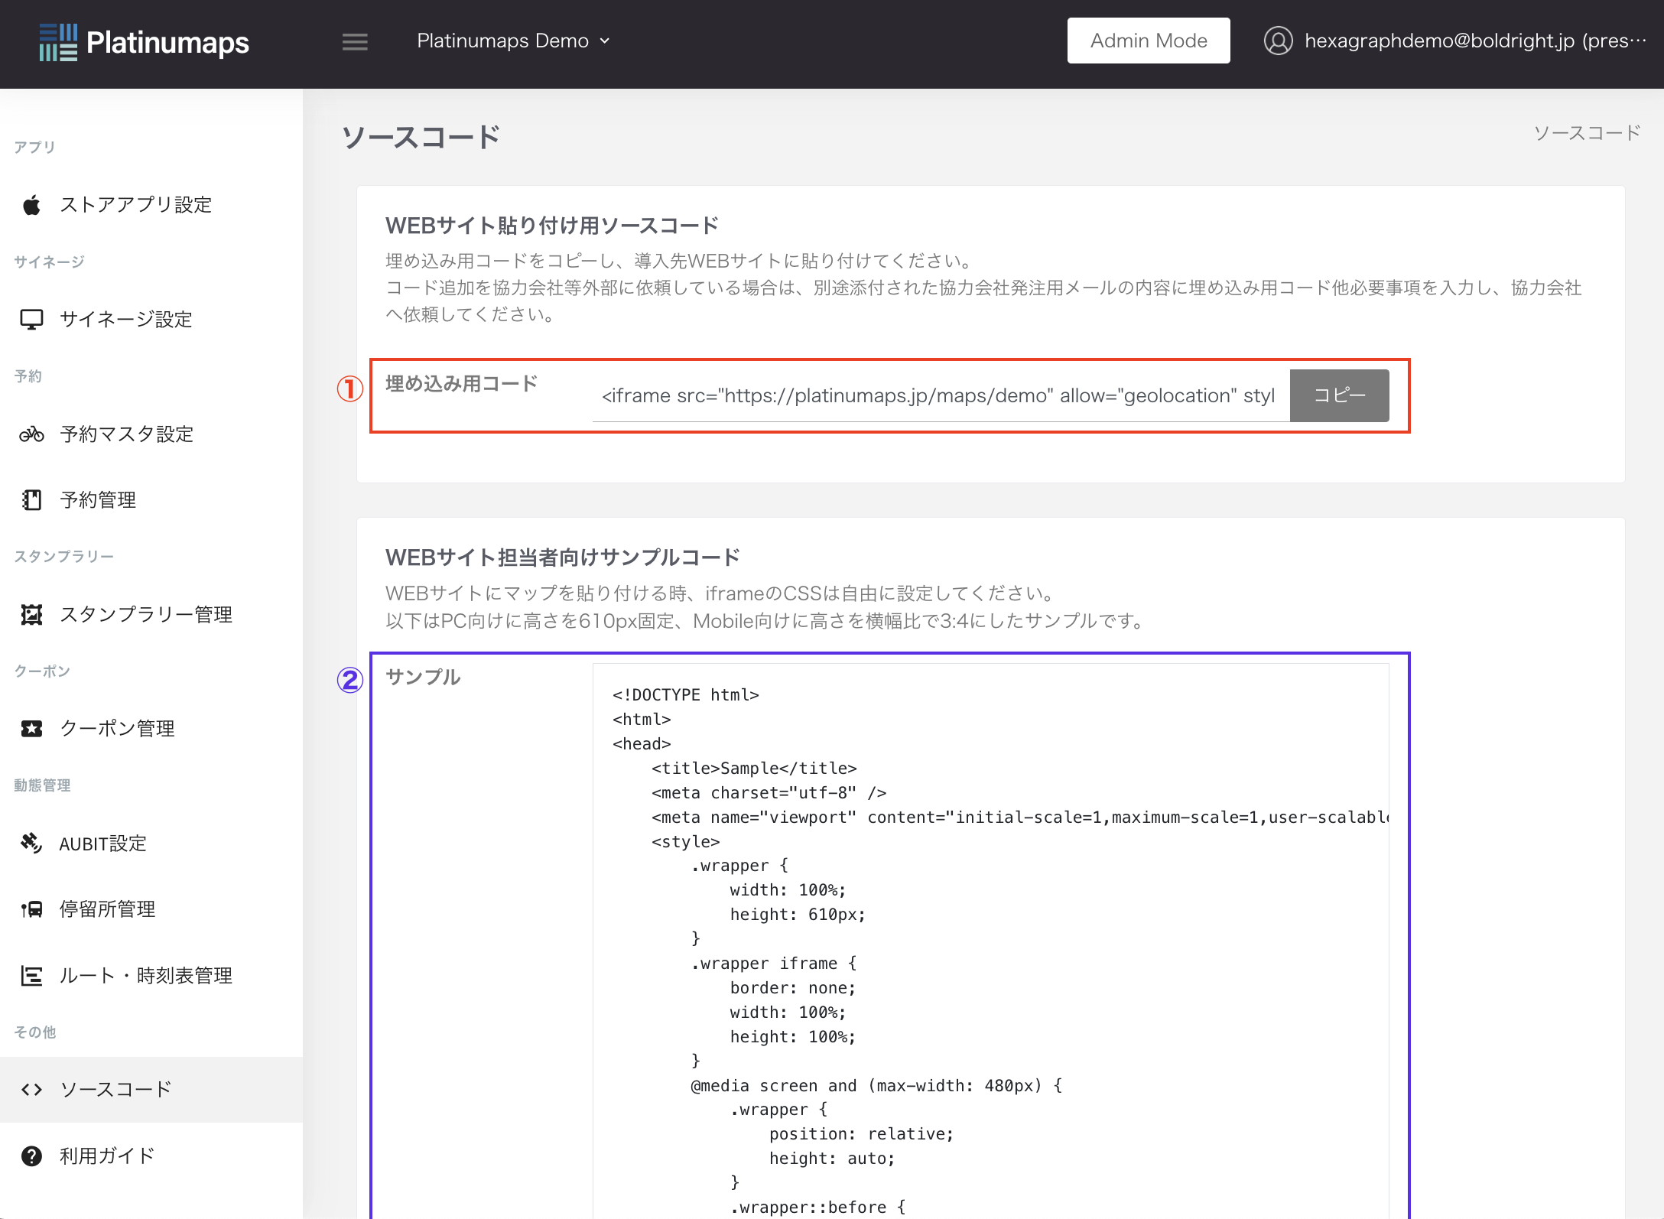The width and height of the screenshot is (1664, 1219).
Task: Click the coupon ticket icon
Action: [x=31, y=729]
